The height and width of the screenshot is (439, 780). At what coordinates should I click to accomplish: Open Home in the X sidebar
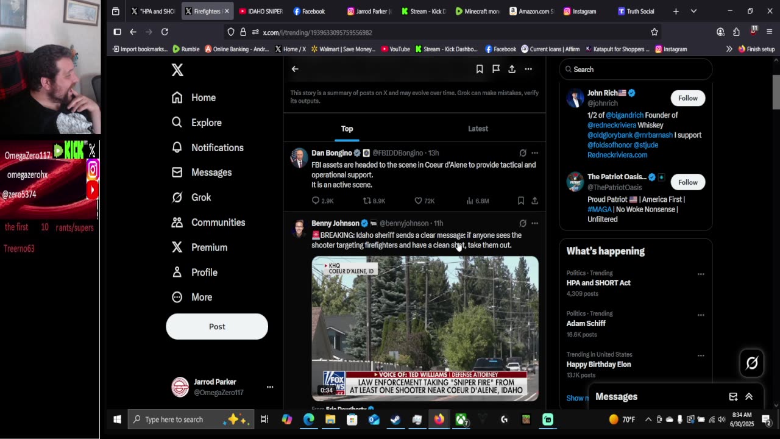click(x=194, y=98)
